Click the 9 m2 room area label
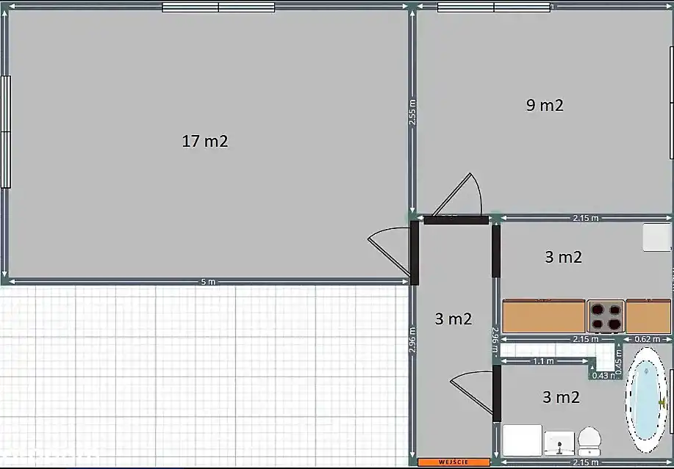Screen dimensions: 674x469 pos(545,105)
